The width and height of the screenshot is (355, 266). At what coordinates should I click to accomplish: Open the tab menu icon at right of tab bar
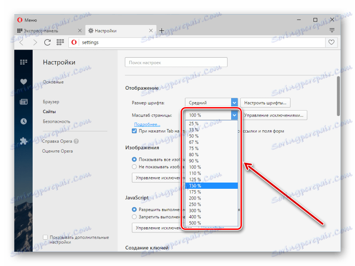(x=332, y=30)
